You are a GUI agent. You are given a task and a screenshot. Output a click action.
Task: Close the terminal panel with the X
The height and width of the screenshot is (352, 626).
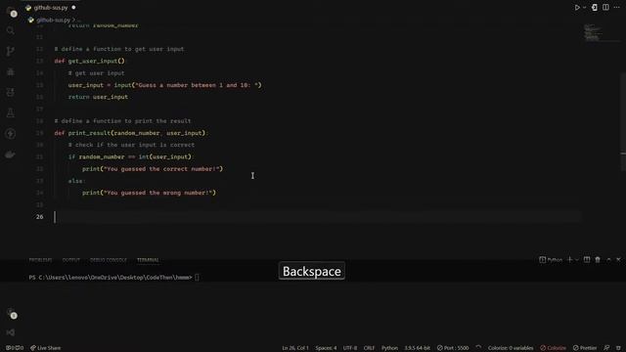click(618, 260)
